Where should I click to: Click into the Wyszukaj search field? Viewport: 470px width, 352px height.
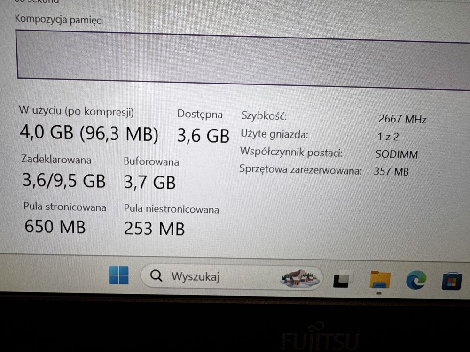(x=231, y=277)
